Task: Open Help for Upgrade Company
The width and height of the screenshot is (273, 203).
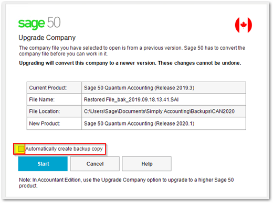Action: (146, 164)
